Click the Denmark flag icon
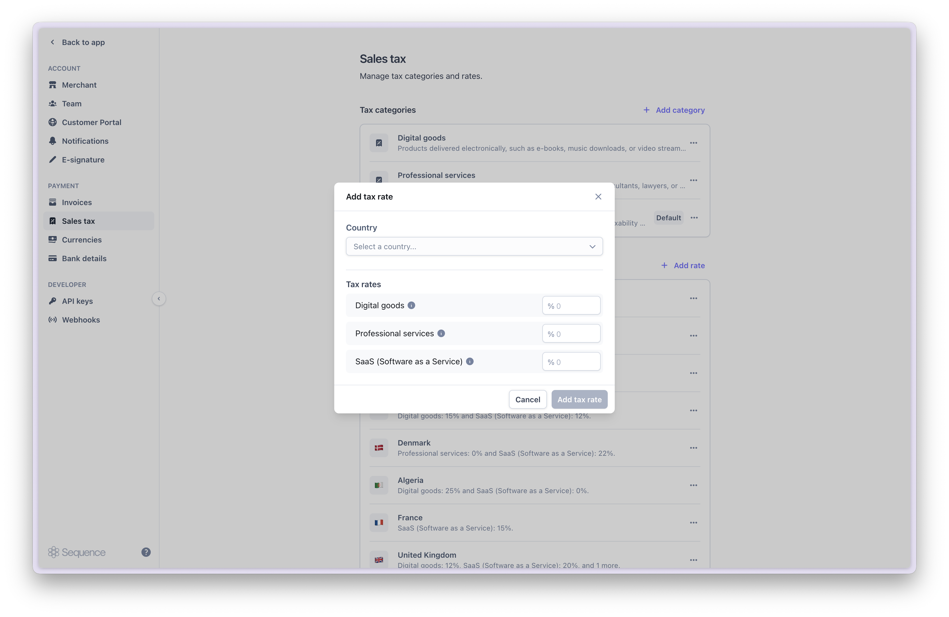Viewport: 949px width, 617px height. (379, 448)
